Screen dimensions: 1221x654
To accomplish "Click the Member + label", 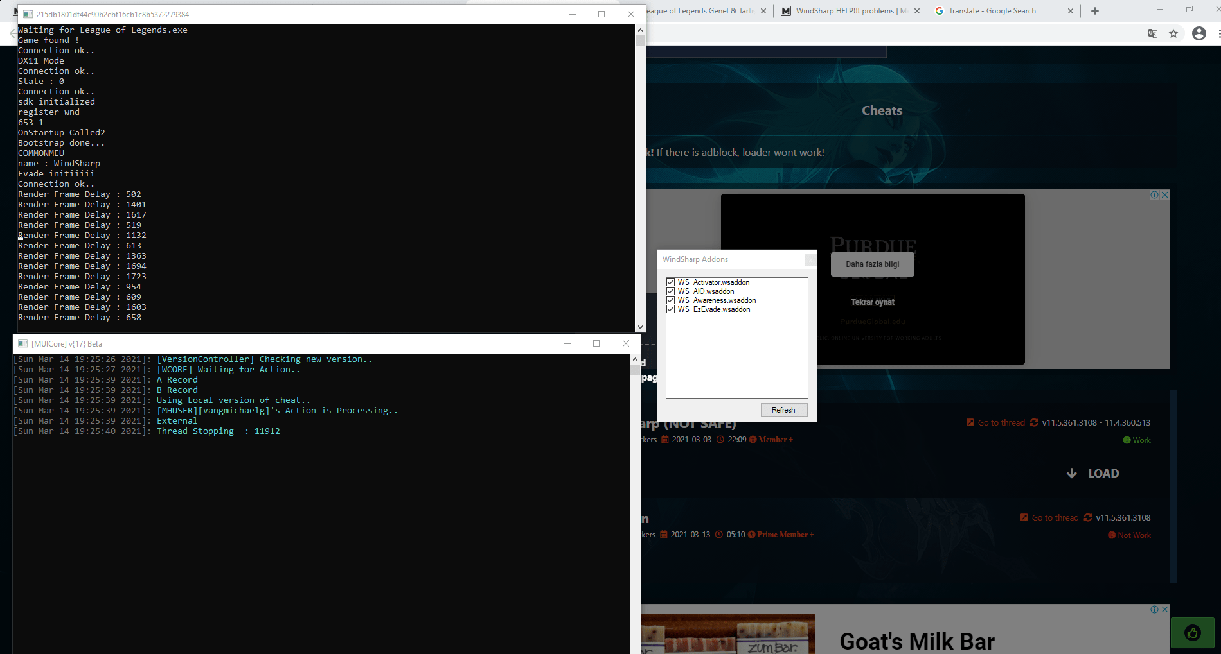I will (775, 440).
